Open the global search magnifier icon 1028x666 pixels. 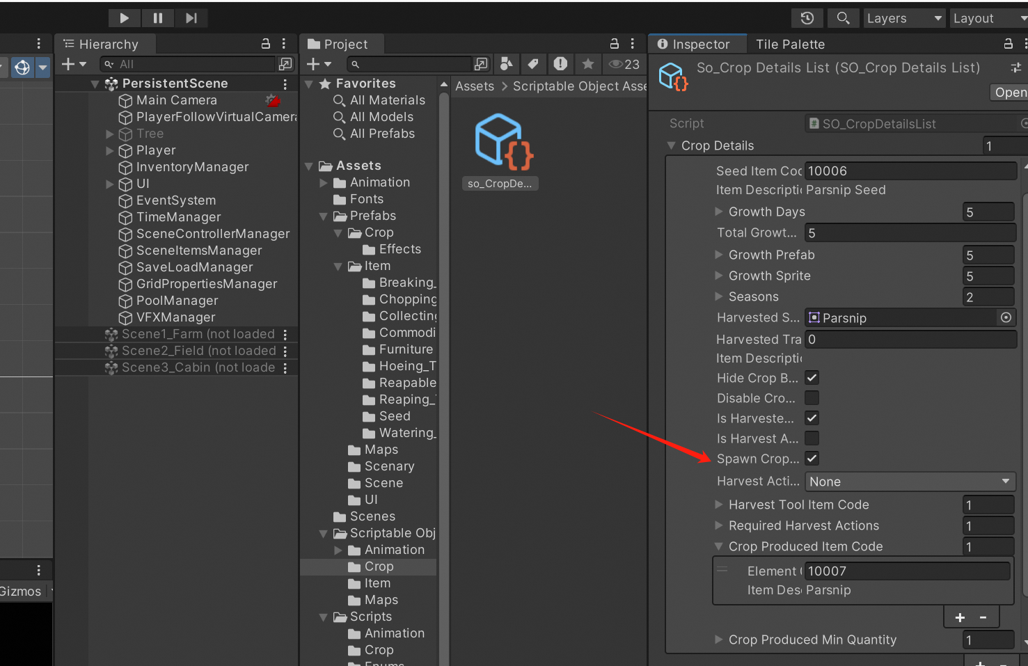tap(843, 18)
